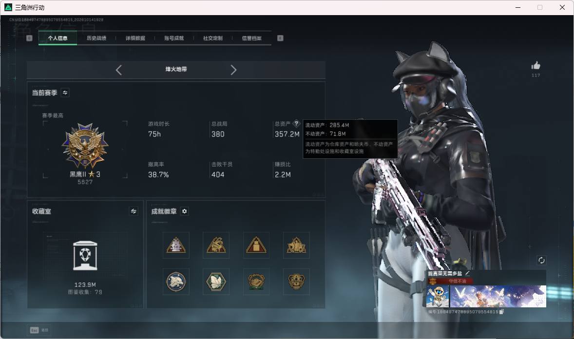This screenshot has height=339, width=574.
Task: Open the 详细数据 tab
Action: [x=135, y=38]
